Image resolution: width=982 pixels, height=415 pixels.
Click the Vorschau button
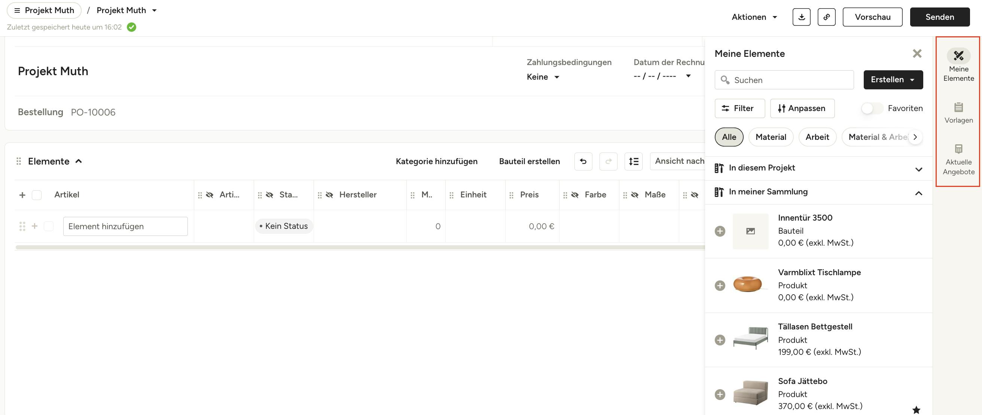(x=872, y=17)
